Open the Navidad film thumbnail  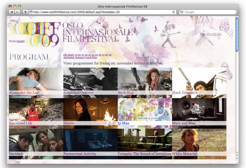36,144
